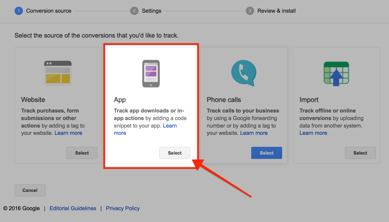
Task: Open Learn more in Phone calls description
Action: point(254,133)
